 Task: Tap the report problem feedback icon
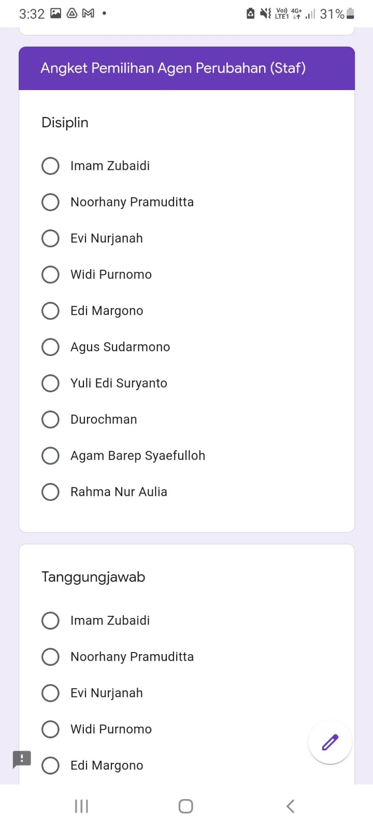pyautogui.click(x=22, y=759)
